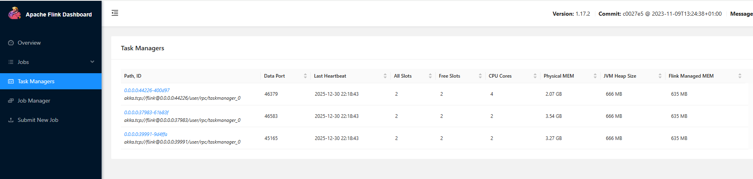
Task: Click the Apache Flink squirrel logo
Action: (x=15, y=13)
